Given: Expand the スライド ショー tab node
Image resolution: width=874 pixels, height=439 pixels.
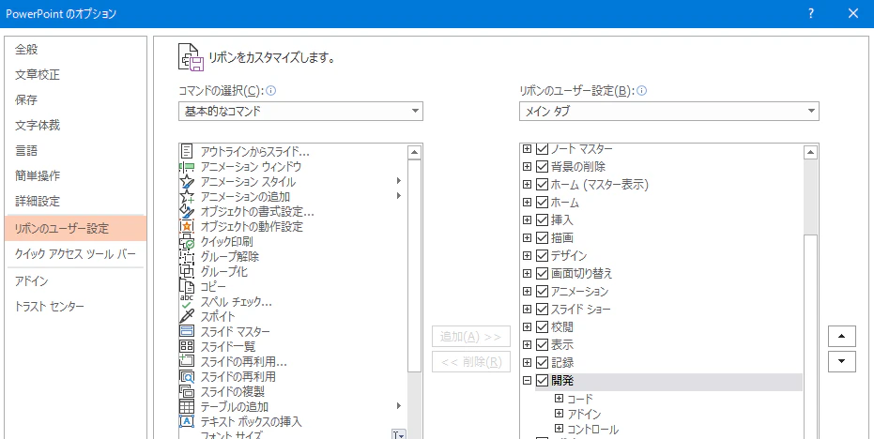Looking at the screenshot, I should pyautogui.click(x=527, y=310).
